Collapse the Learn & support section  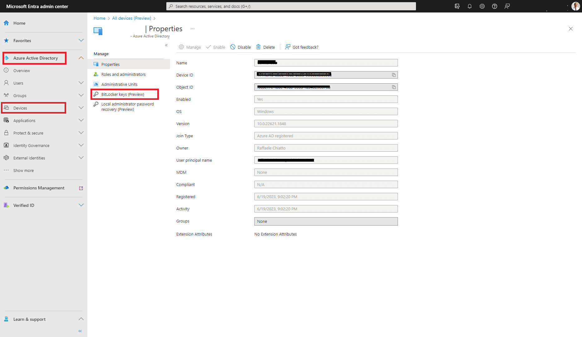81,319
